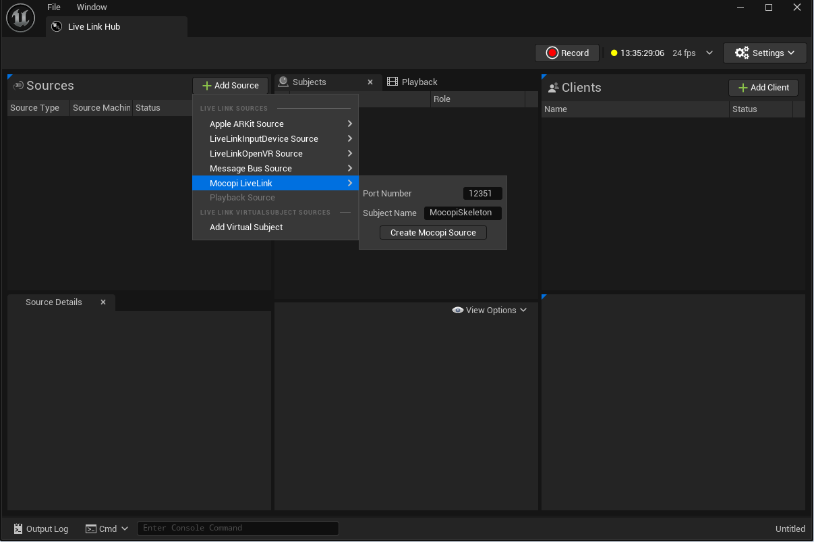
Task: Click the Add Client button
Action: [763, 88]
